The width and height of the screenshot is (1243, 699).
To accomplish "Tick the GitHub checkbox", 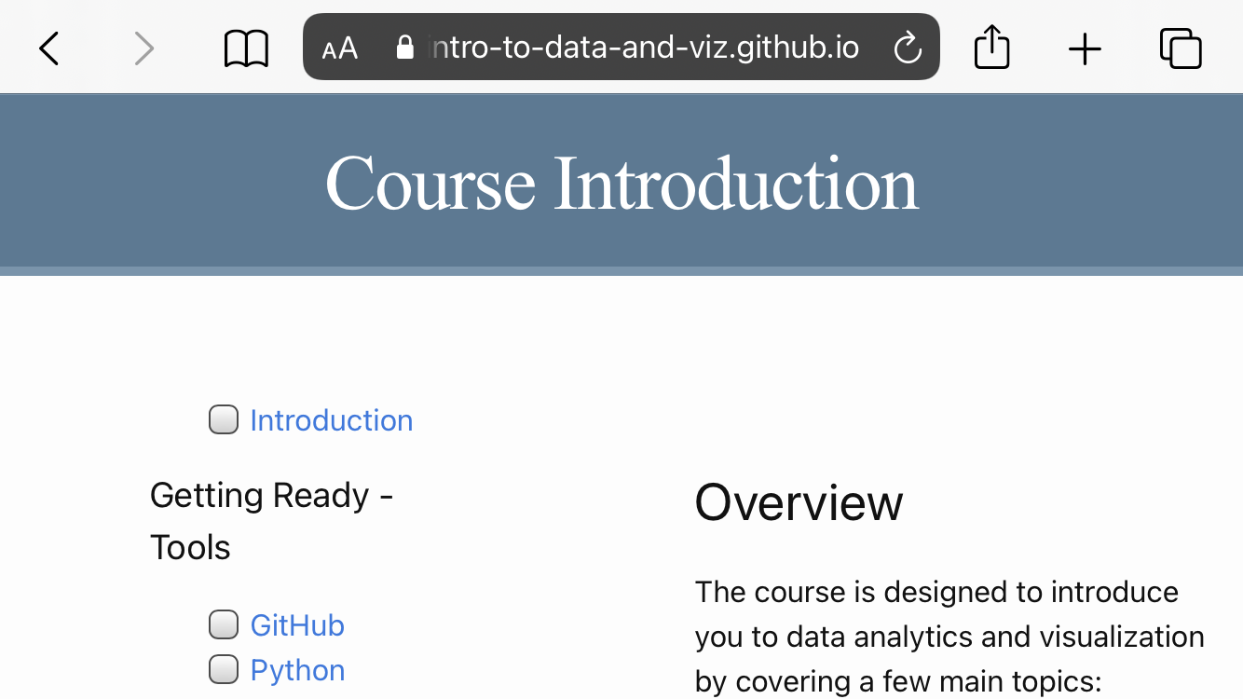I will tap(224, 624).
